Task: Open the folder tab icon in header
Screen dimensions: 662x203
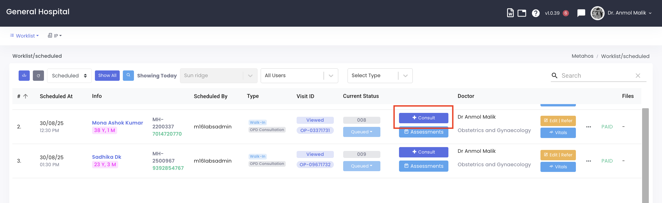Action: tap(522, 13)
